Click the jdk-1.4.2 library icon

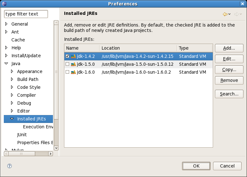(73, 56)
